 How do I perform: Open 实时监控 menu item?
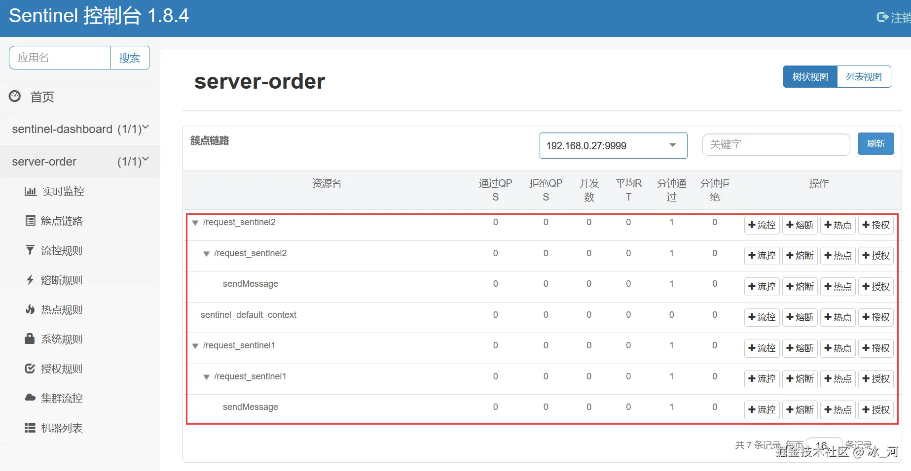63,191
